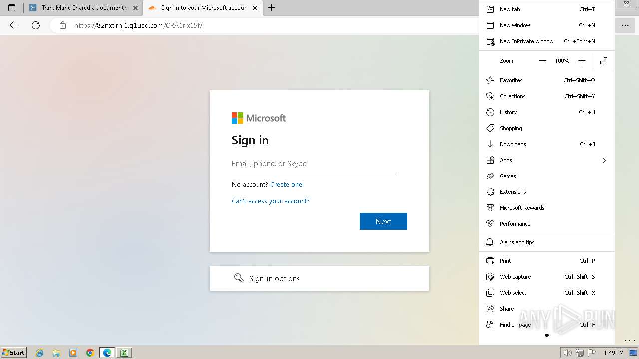Open Can't access your account? link
Viewport: 639px width, 359px height.
pyautogui.click(x=270, y=201)
